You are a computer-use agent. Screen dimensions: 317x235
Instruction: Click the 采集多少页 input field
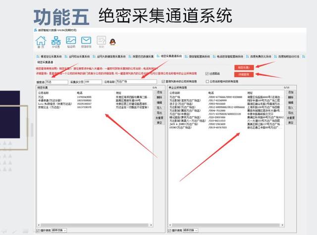pyautogui.click(x=93, y=82)
